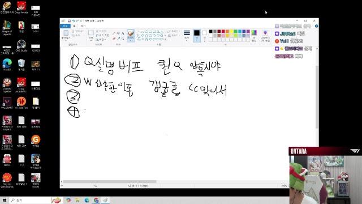Select the Text tool (A) in Paint

[123, 33]
